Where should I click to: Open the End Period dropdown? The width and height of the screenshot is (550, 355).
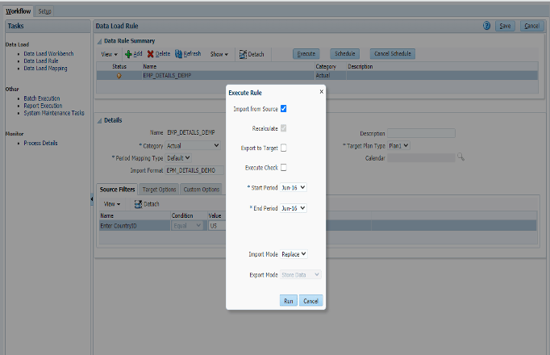coord(294,208)
